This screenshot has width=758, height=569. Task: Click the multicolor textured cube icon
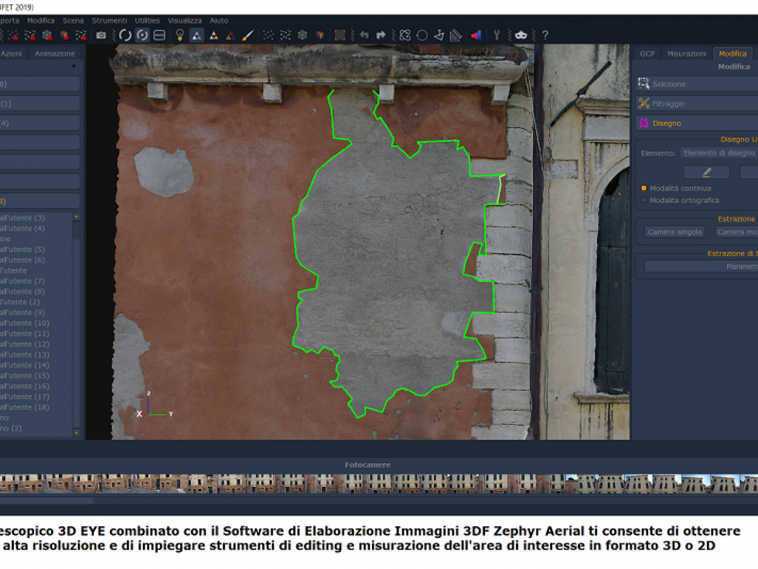(x=320, y=35)
